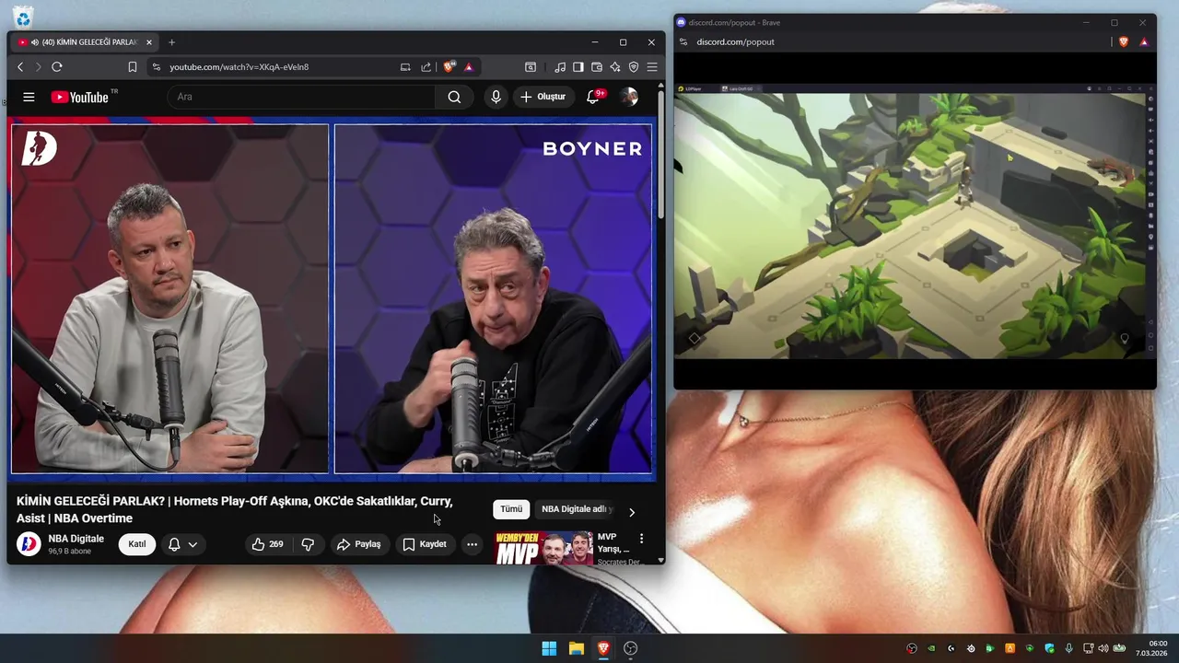Open site settings in Discord popout window
1179x663 pixels.
click(683, 42)
